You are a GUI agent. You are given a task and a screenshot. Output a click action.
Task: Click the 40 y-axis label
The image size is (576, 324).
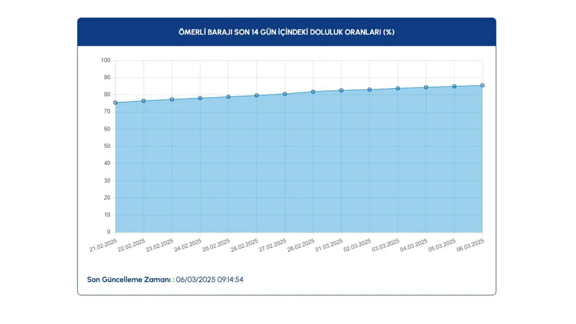coord(107,163)
